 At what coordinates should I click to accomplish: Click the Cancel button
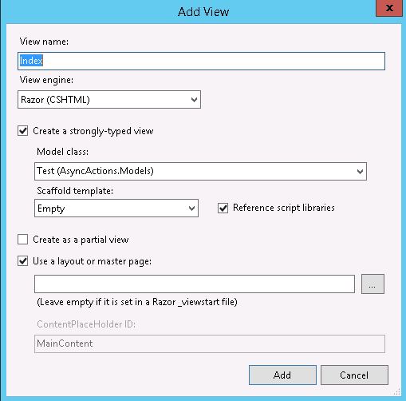pyautogui.click(x=354, y=375)
